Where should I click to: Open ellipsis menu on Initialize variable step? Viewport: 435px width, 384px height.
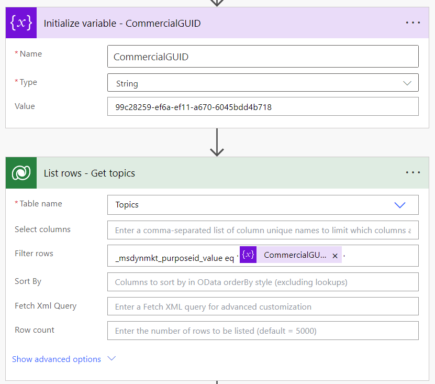click(x=412, y=23)
